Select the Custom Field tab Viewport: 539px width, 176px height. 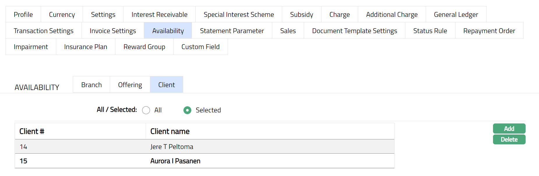pos(200,47)
